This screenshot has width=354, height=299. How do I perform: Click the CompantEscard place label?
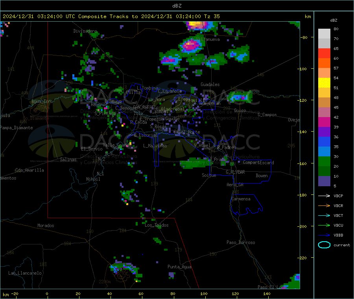pos(258,162)
